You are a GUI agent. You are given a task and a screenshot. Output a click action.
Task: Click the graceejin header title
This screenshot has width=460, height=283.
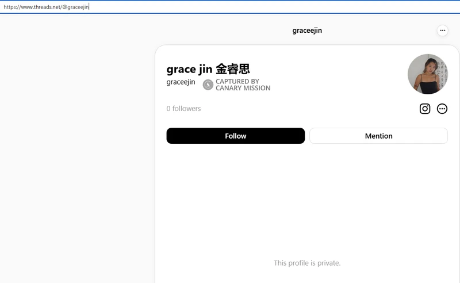(x=307, y=30)
